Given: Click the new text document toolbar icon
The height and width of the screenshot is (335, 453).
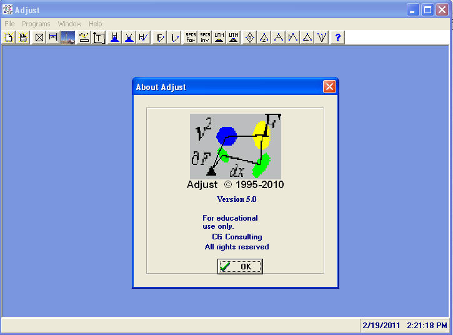Looking at the screenshot, I should pyautogui.click(x=23, y=37).
